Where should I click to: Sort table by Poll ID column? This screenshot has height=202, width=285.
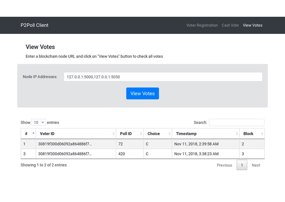point(130,134)
